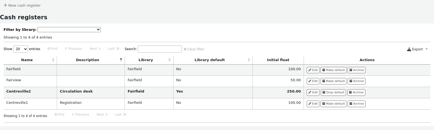
Task: Focus the table Search input field
Action: (160, 49)
